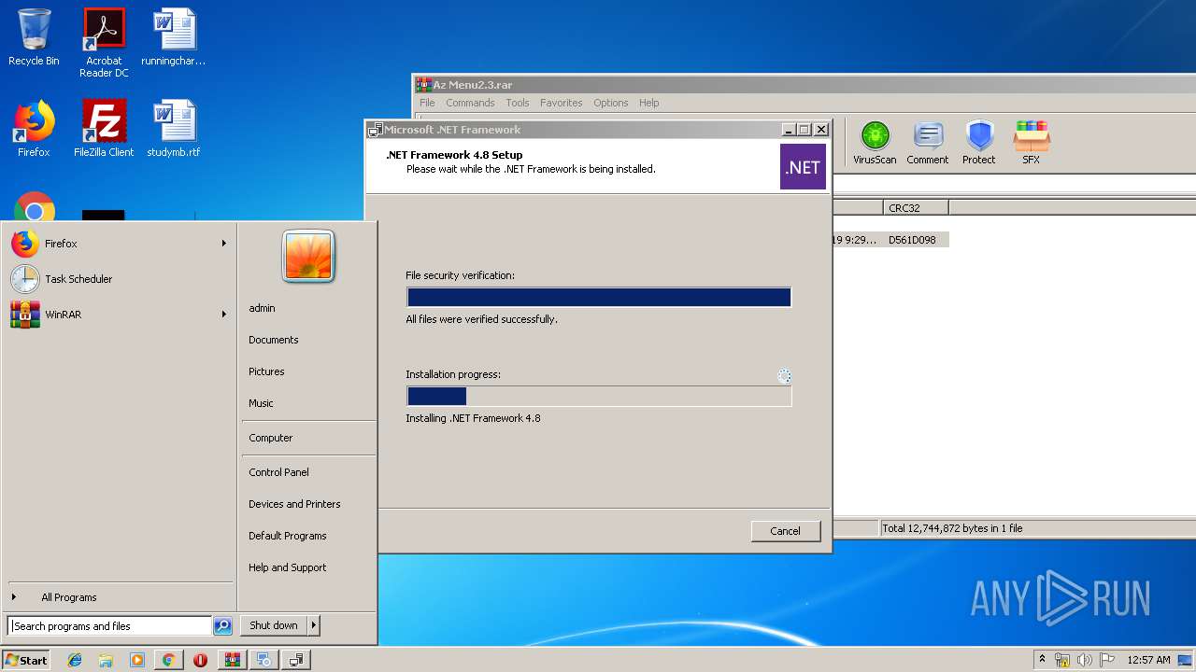The height and width of the screenshot is (672, 1196).
Task: Expand Firefox jump list arrow
Action: pos(224,244)
